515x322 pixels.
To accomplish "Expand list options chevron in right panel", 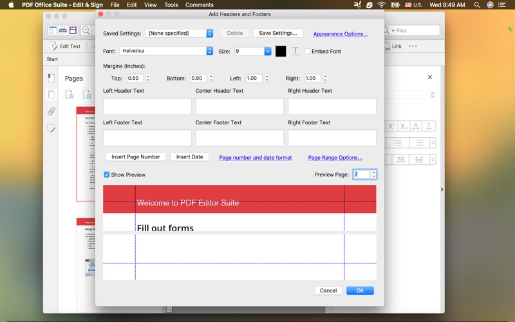I will click(433, 142).
